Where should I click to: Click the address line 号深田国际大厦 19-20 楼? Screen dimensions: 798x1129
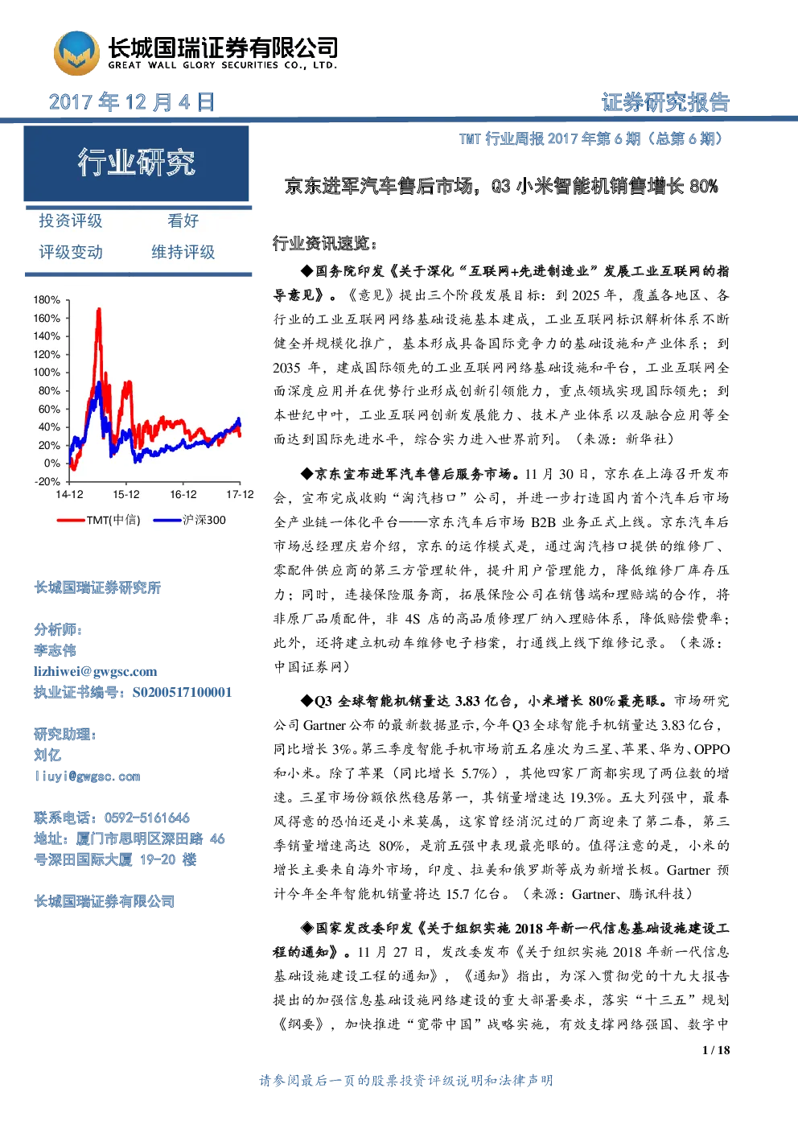pyautogui.click(x=115, y=859)
